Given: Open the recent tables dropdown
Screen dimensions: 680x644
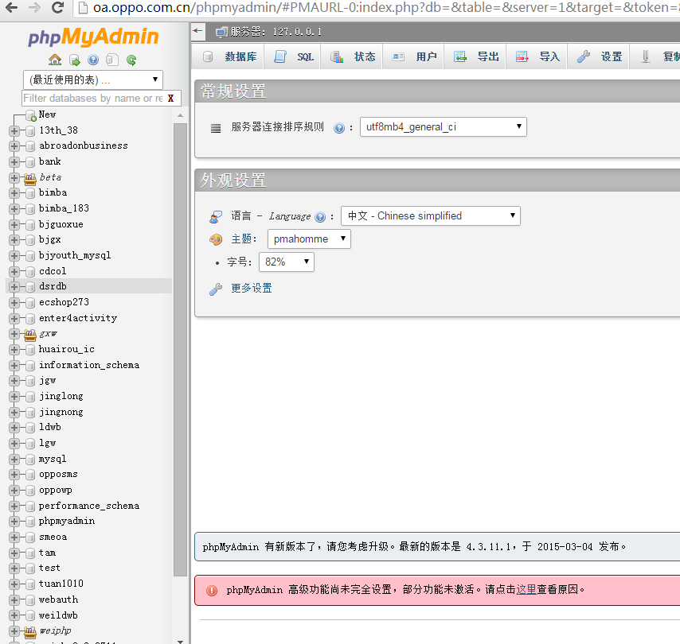Looking at the screenshot, I should tap(93, 80).
